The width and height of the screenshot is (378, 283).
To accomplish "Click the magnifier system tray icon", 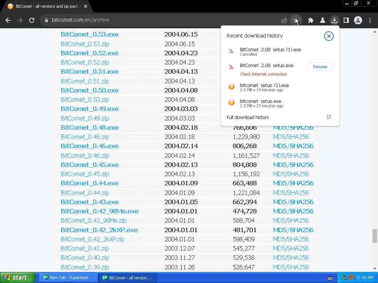I will pos(351,278).
